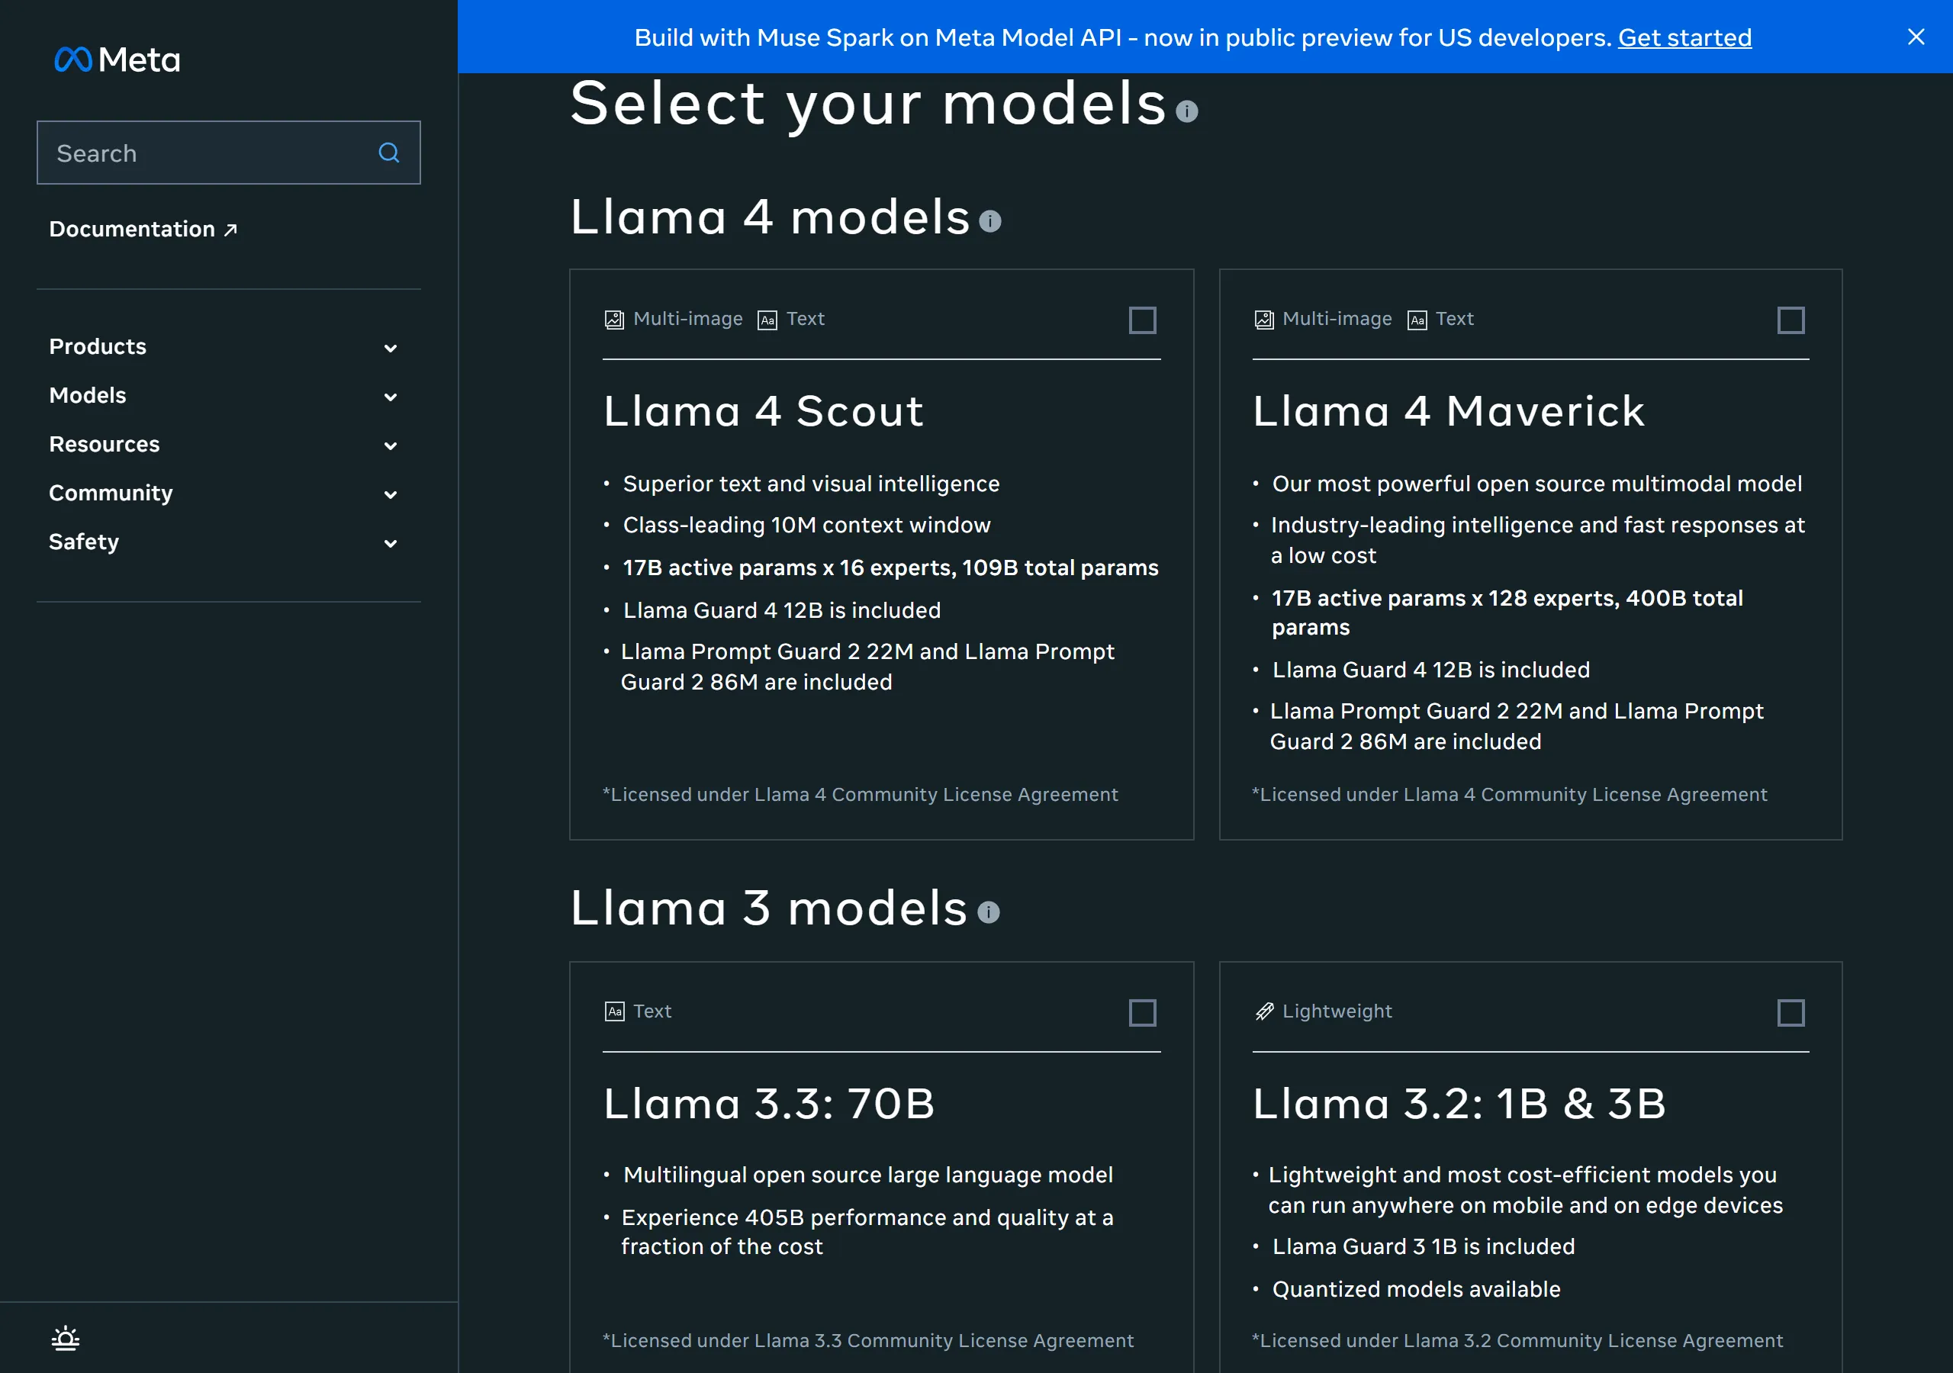
Task: Click the Meta logo
Action: [117, 59]
